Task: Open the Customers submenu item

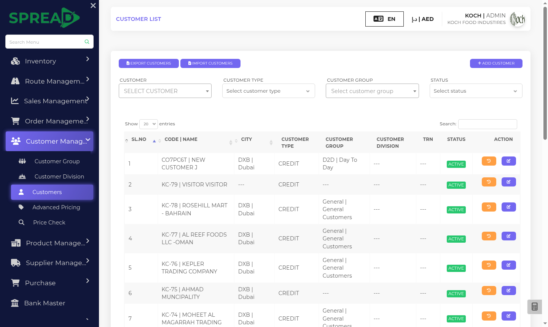Action: [52, 192]
